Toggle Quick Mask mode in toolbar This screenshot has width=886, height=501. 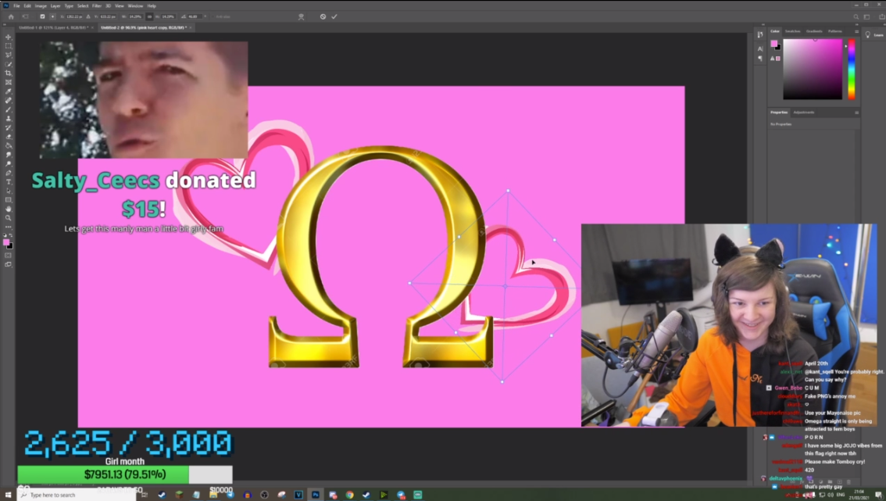(x=9, y=255)
